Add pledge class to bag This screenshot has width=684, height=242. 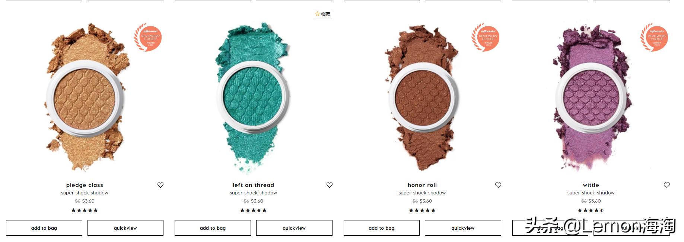44,228
